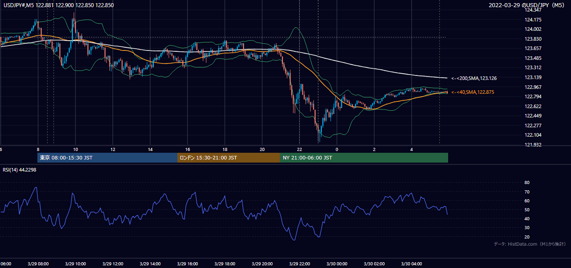Click RSI scale value 30

pos(527,228)
